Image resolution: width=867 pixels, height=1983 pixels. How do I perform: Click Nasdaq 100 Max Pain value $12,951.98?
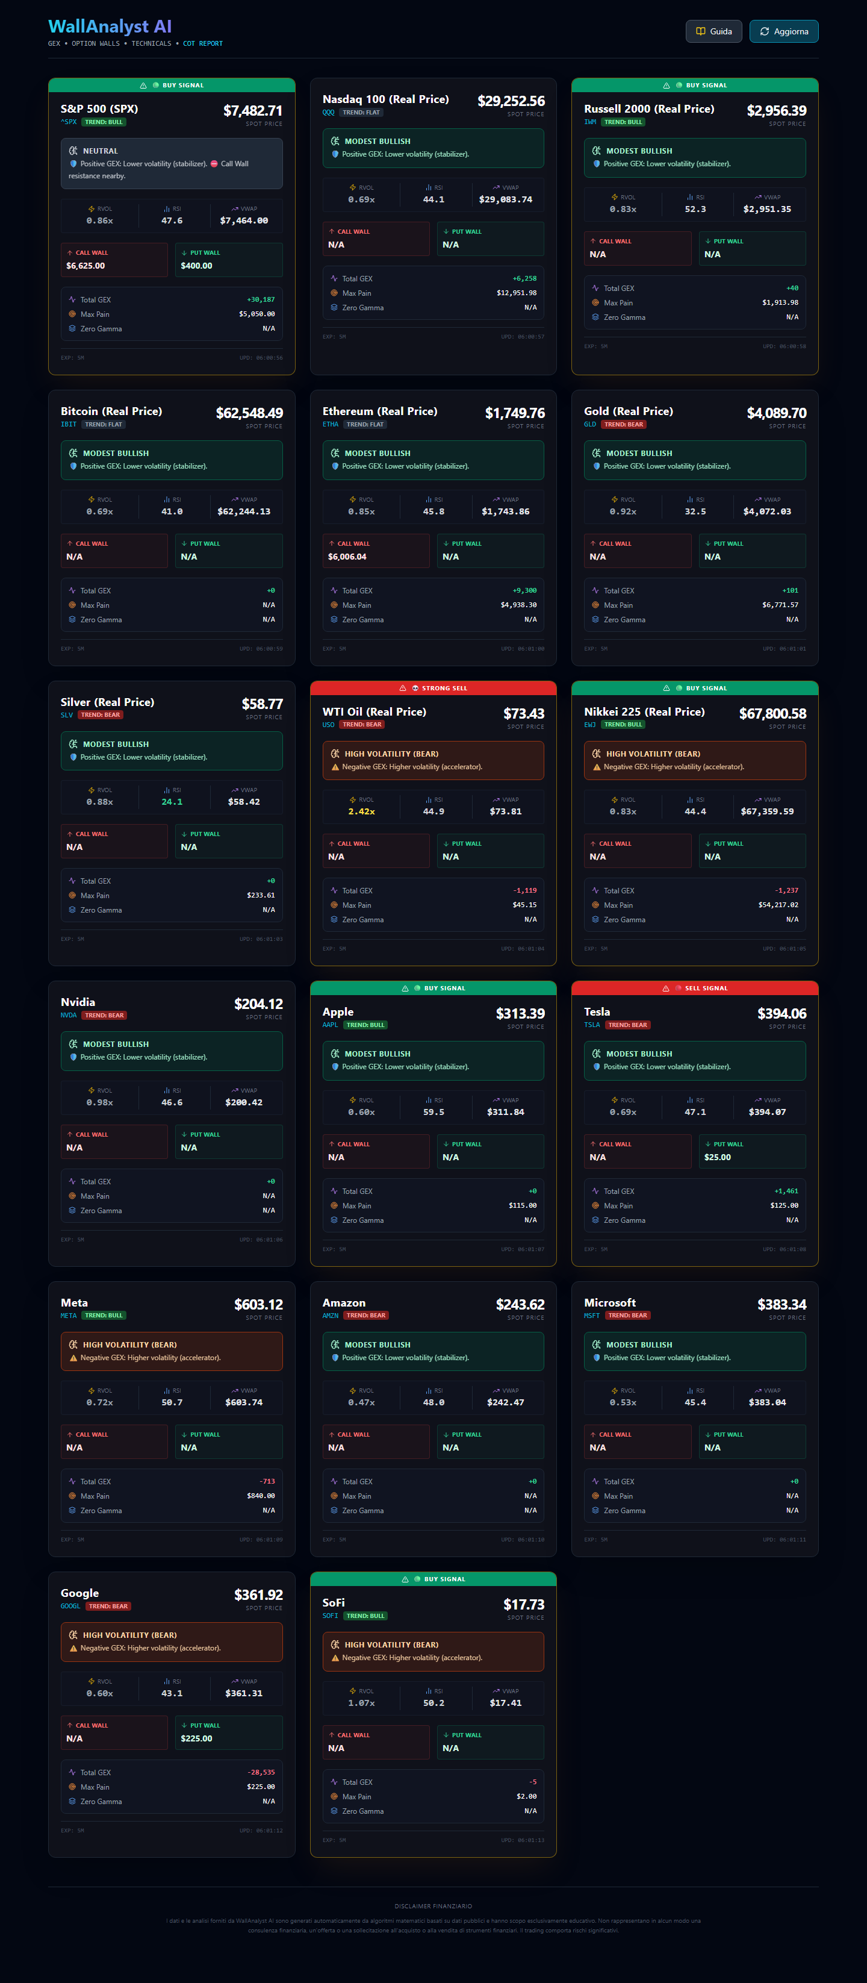tap(517, 293)
